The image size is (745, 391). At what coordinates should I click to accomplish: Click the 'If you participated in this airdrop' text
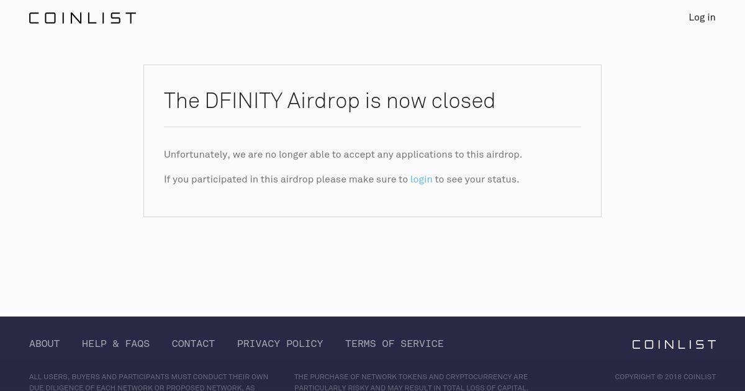(x=286, y=179)
